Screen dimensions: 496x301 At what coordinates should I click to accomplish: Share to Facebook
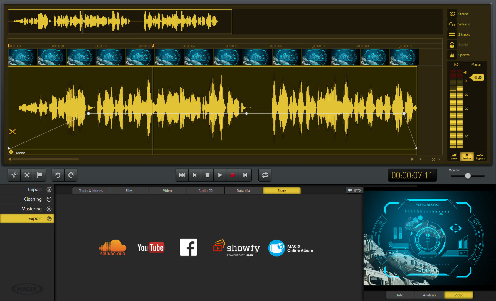click(189, 247)
